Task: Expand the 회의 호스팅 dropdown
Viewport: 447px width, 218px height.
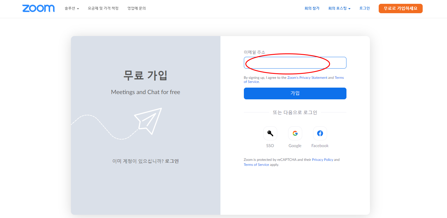Action: [339, 8]
